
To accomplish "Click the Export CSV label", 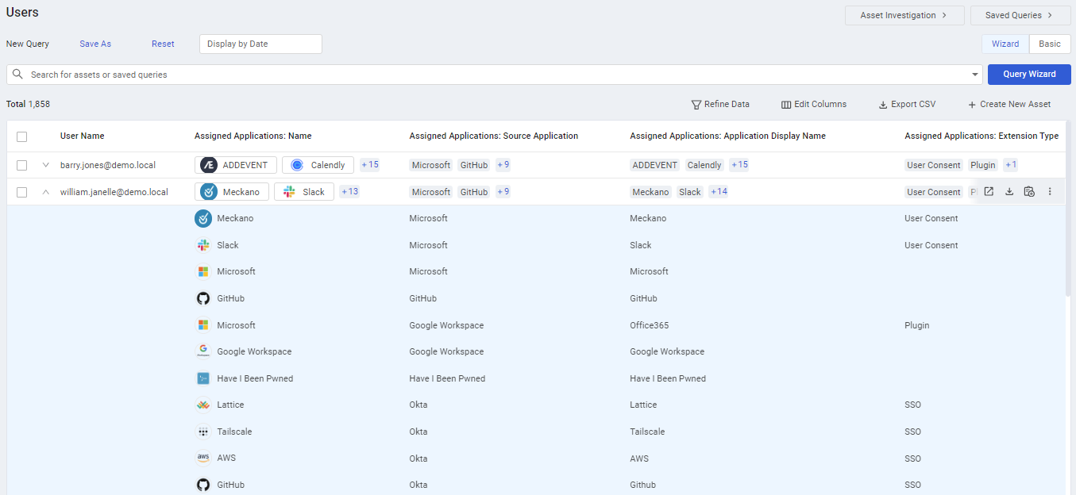I will pyautogui.click(x=913, y=104).
